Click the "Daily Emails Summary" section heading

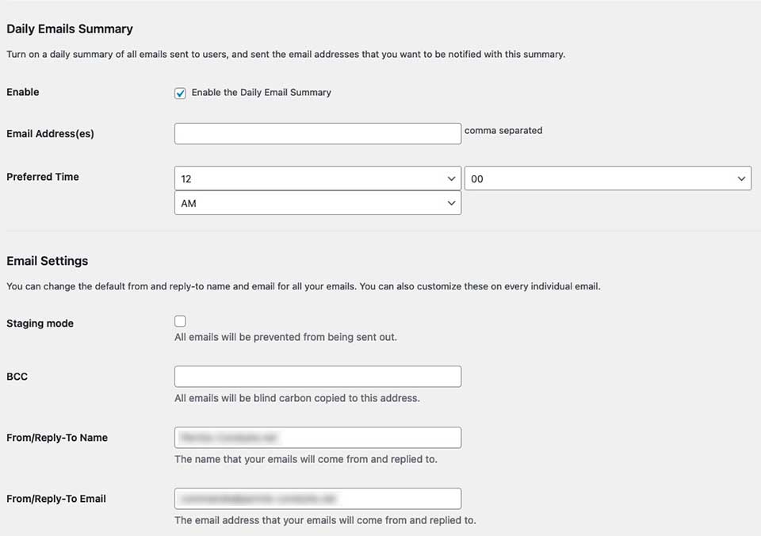coord(70,29)
